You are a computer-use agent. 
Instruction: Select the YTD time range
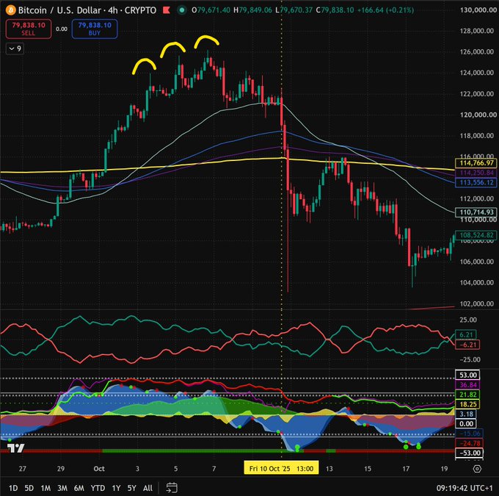point(98,488)
